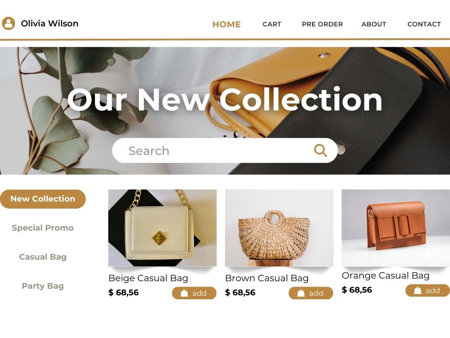View the Brown Casual Bag woven basket photo
This screenshot has height=338, width=450.
click(279, 228)
